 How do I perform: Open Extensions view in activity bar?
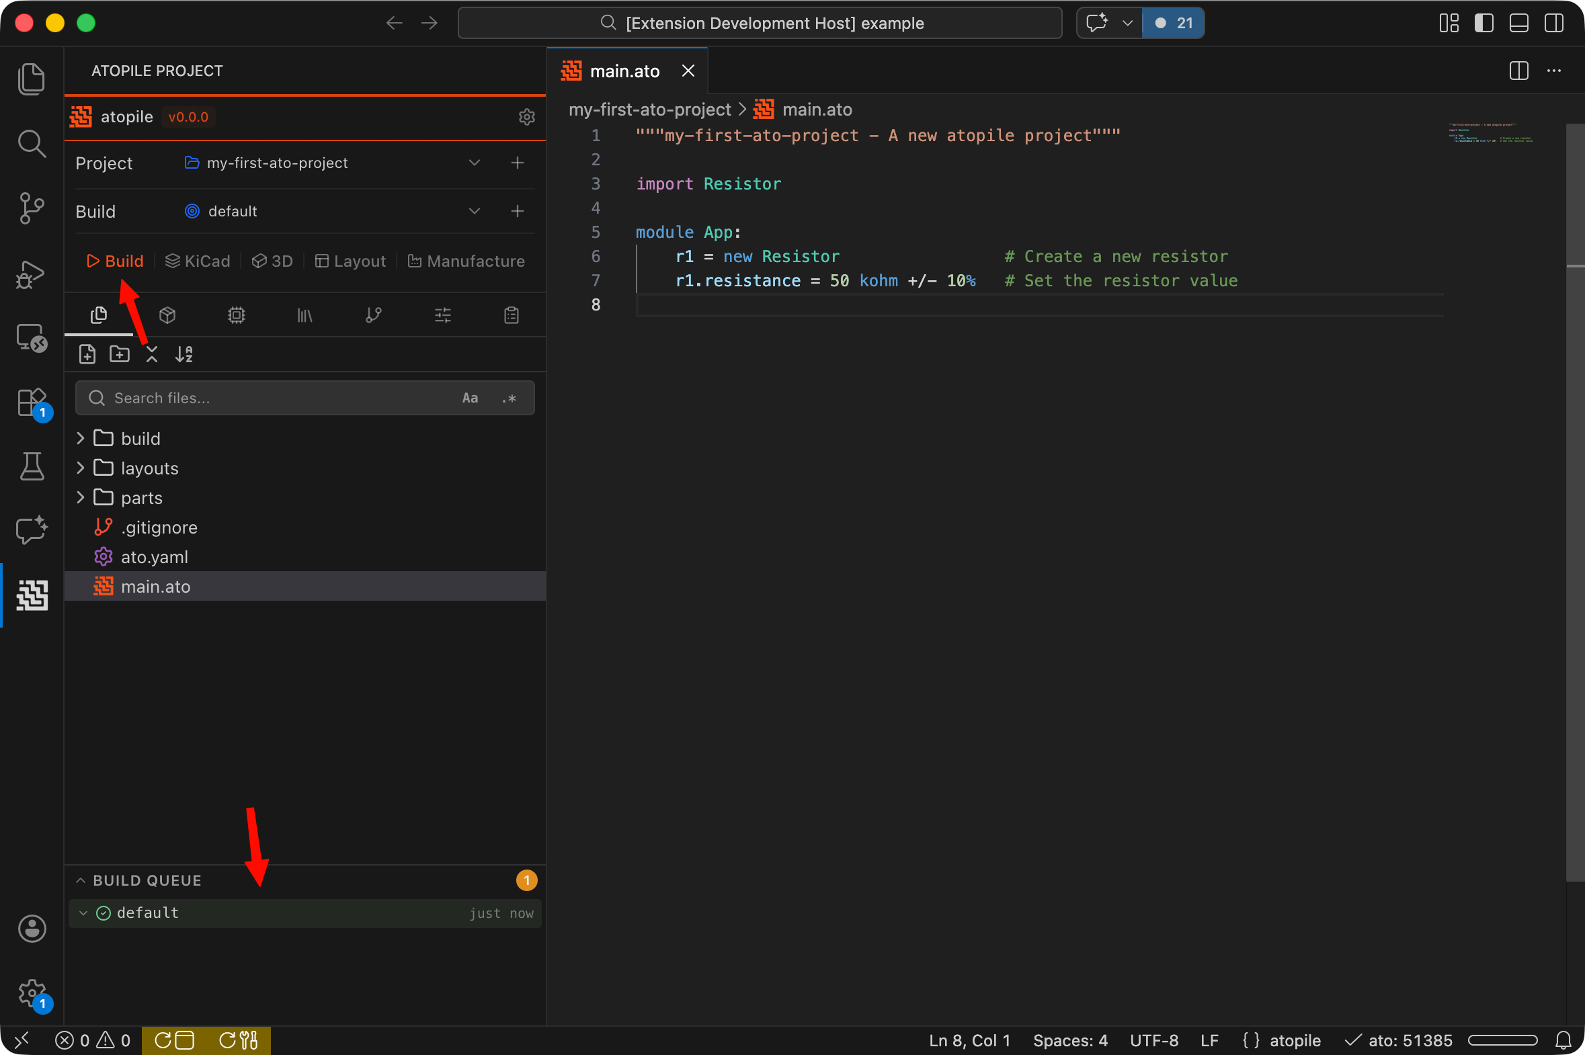[32, 403]
